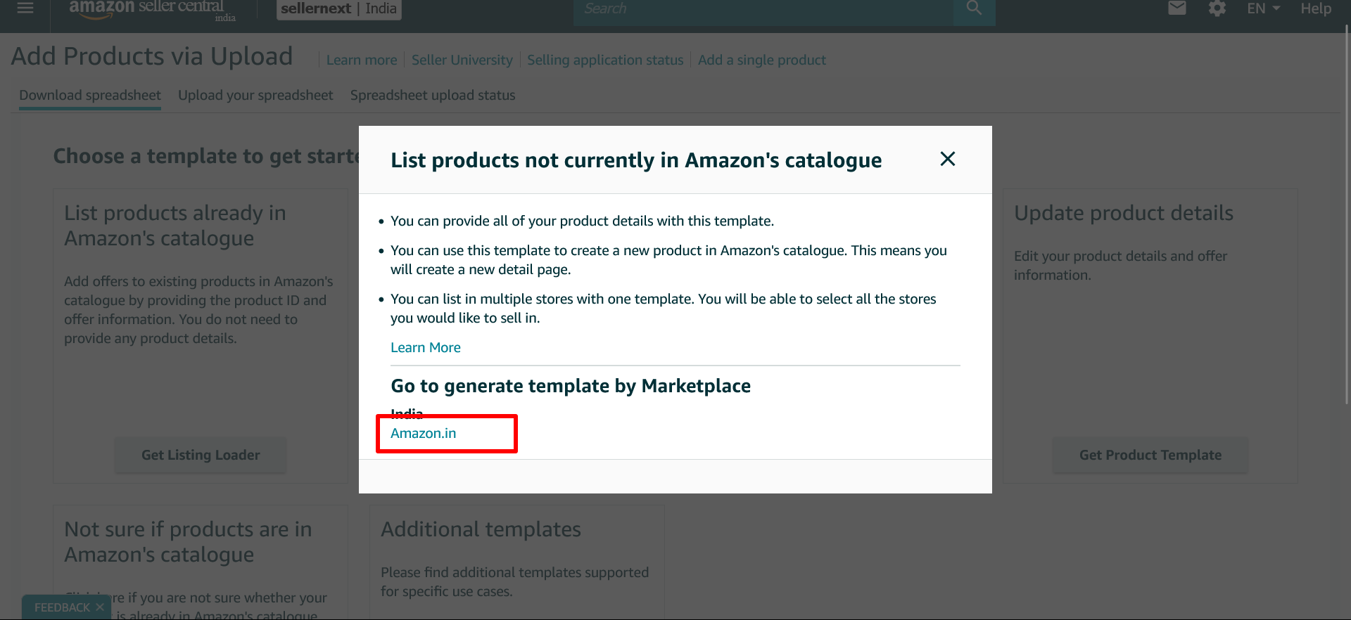Select the Download spreadsheet tab

90,95
